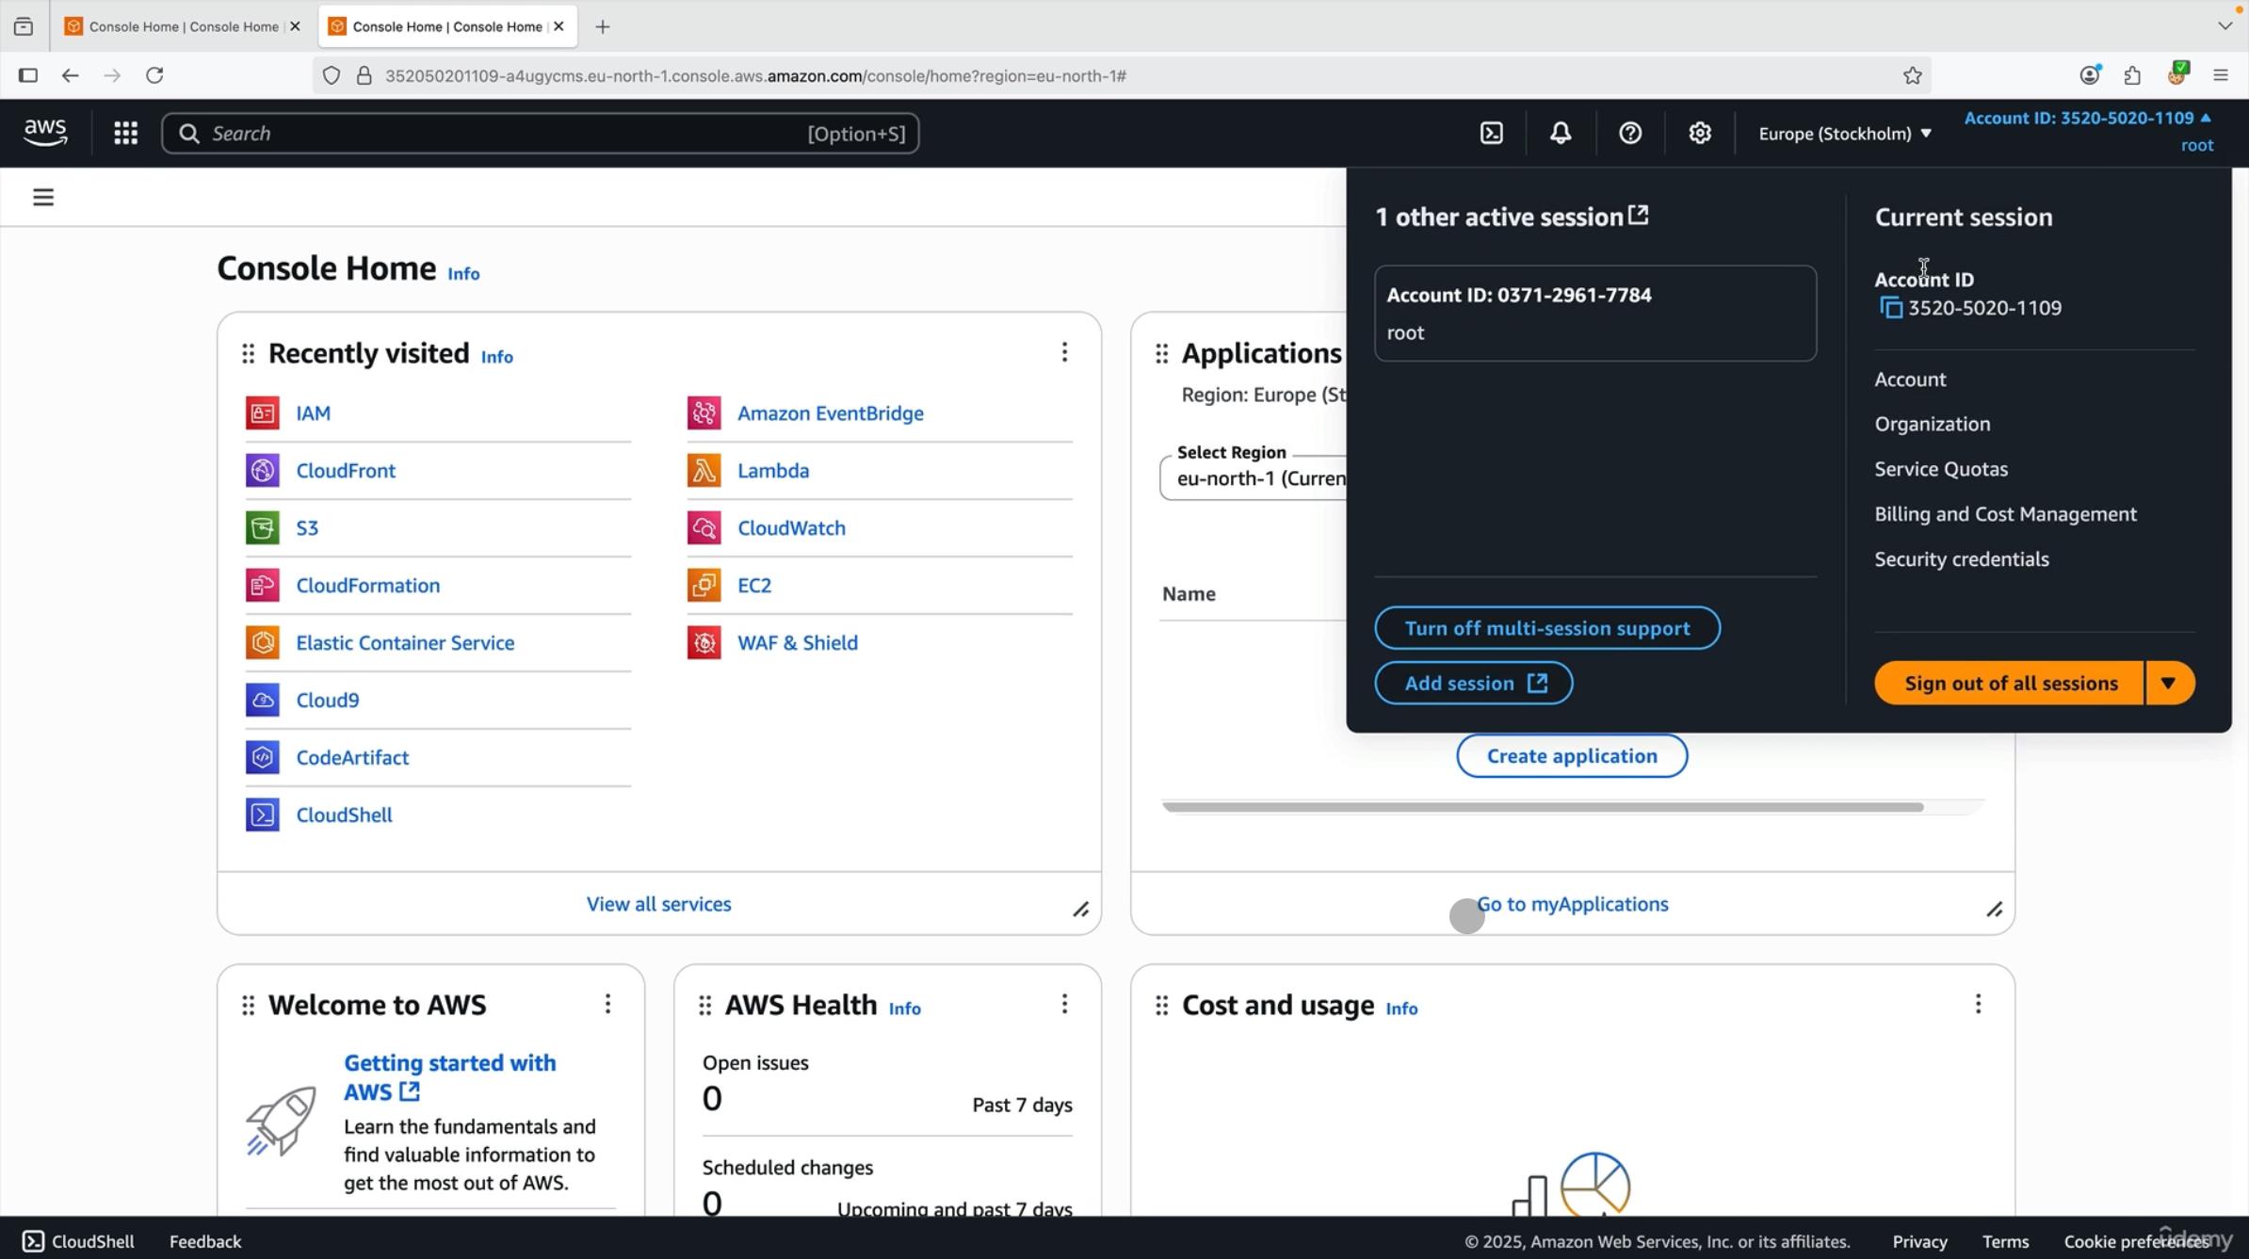Open the browser sidebar toggle icon
This screenshot has width=2249, height=1259.
[28, 75]
